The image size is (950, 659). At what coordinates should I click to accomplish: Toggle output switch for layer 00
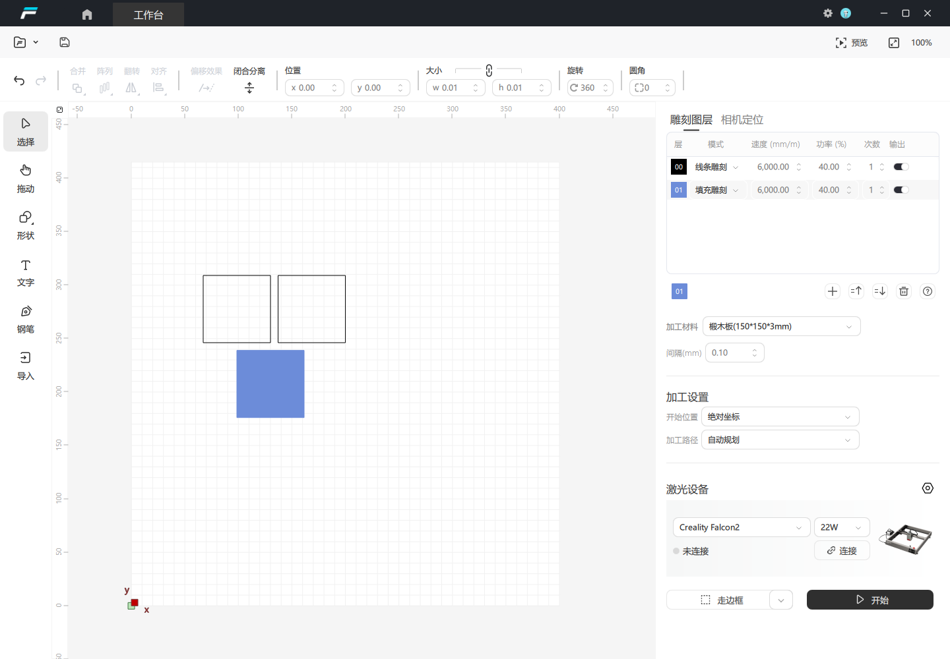(x=901, y=167)
